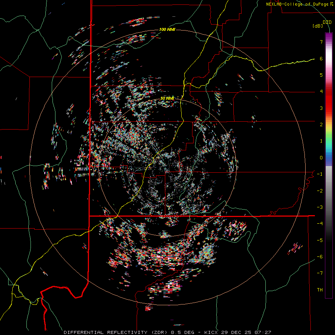Click the "0" value on the color scale

coord(321,158)
